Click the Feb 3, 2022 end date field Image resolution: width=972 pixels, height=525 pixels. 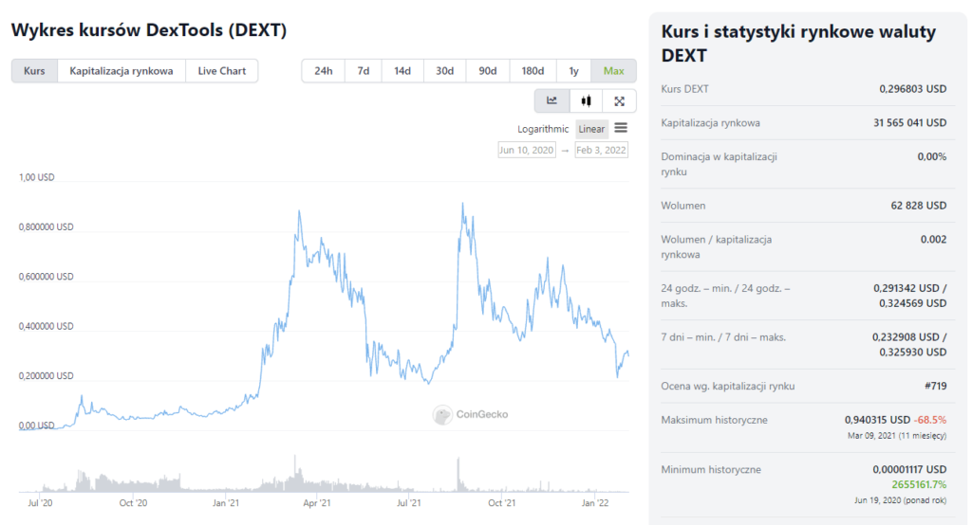pyautogui.click(x=602, y=150)
